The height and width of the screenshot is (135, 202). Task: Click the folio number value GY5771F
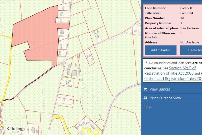coord(187,8)
